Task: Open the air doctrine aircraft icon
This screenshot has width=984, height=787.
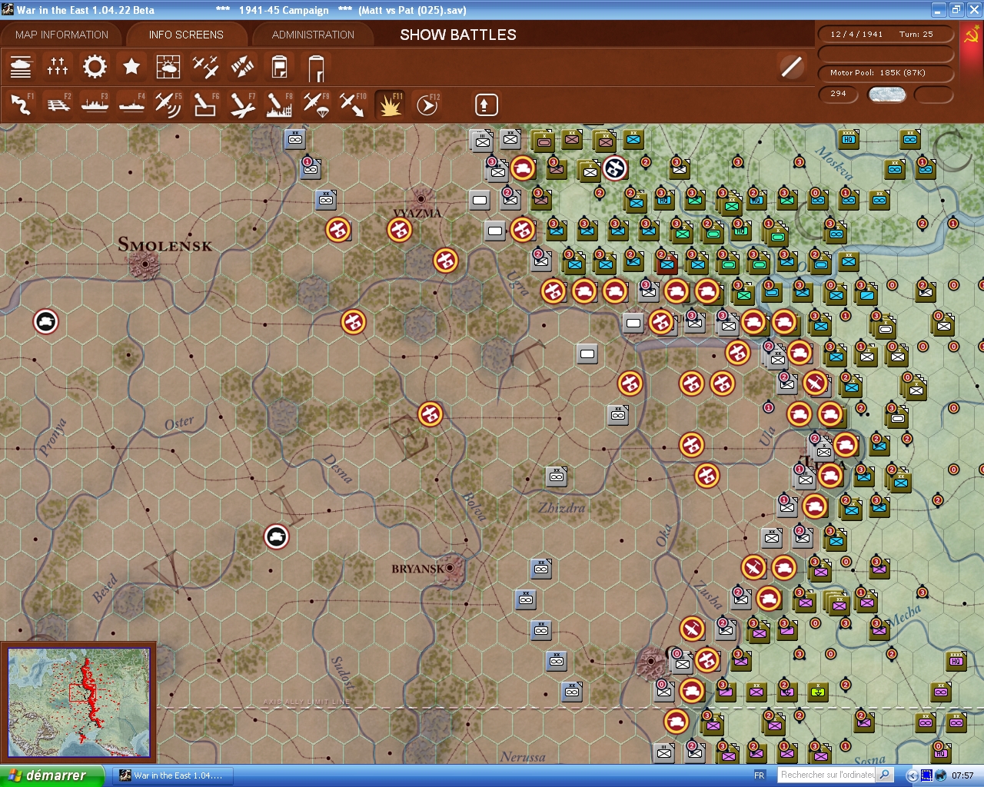Action: point(205,67)
